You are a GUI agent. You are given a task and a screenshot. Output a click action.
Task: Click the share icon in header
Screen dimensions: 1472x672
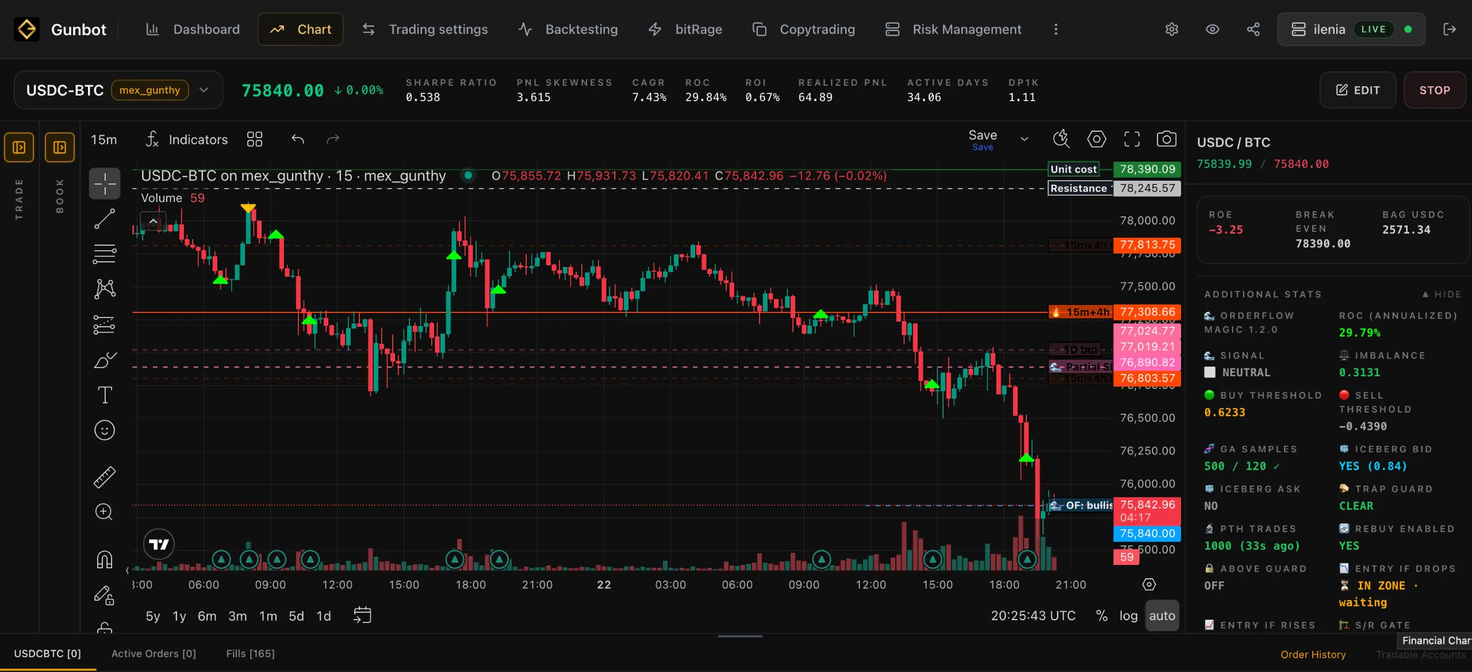pyautogui.click(x=1253, y=29)
